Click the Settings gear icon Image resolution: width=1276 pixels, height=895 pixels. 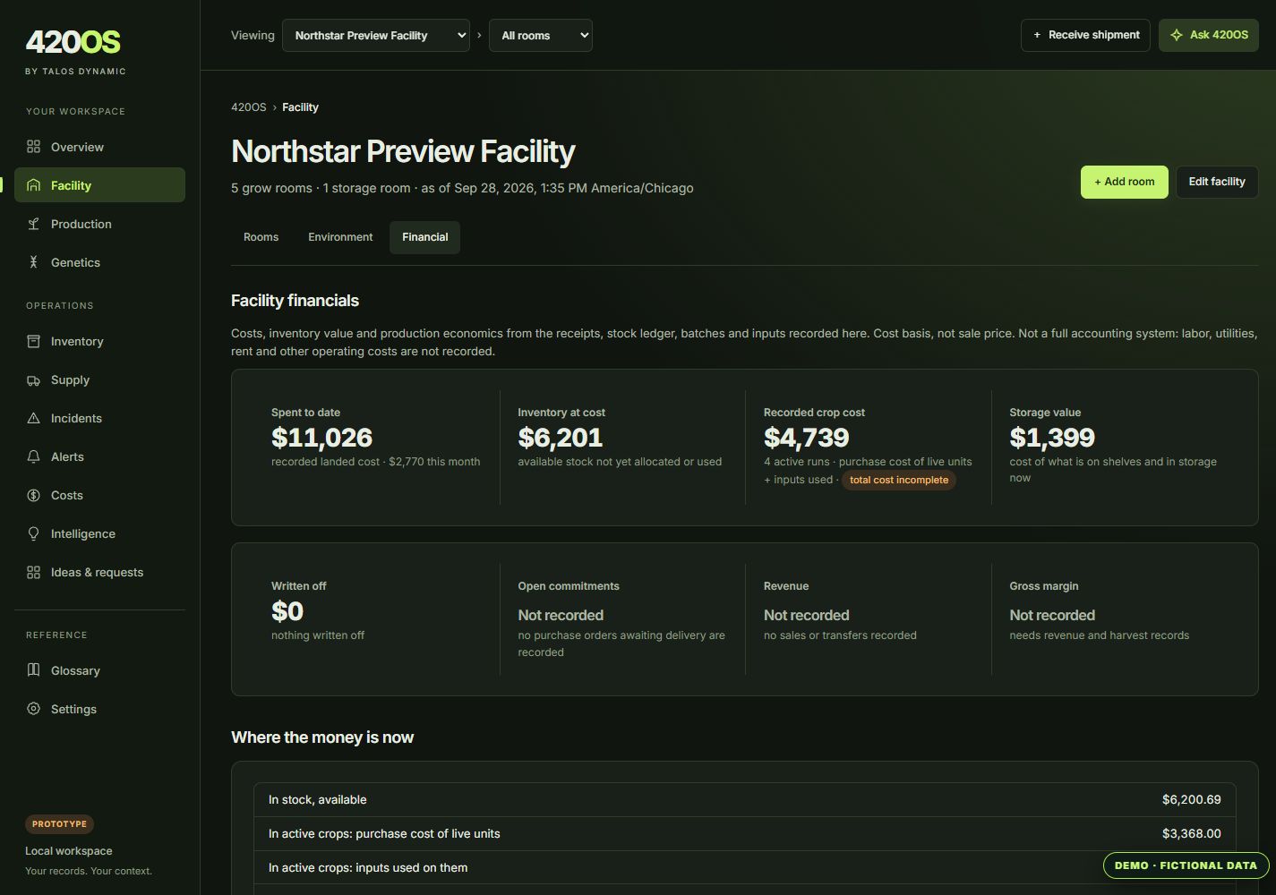(x=33, y=709)
